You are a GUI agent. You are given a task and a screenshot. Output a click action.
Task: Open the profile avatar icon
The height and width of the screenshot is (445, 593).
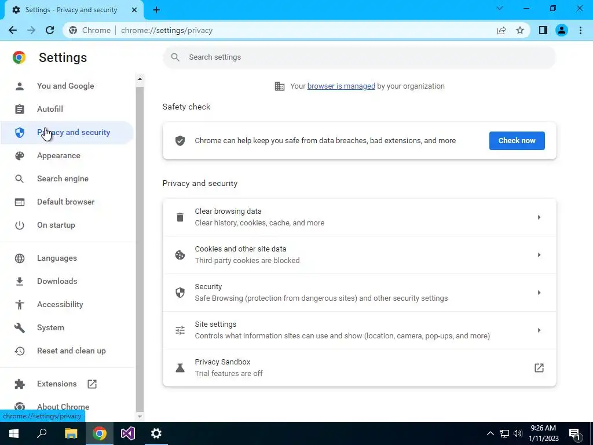click(x=562, y=30)
